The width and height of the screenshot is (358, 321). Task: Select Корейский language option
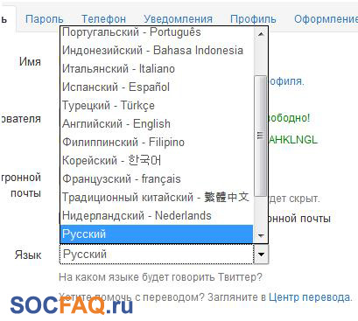click(157, 160)
